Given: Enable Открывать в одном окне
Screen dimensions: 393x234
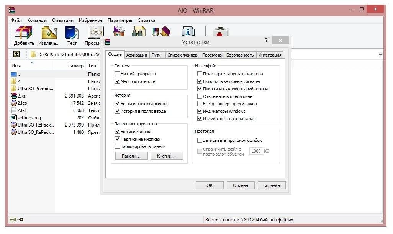Looking at the screenshot, I should 200,96.
